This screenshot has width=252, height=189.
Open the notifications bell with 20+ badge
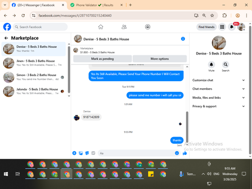click(232, 27)
